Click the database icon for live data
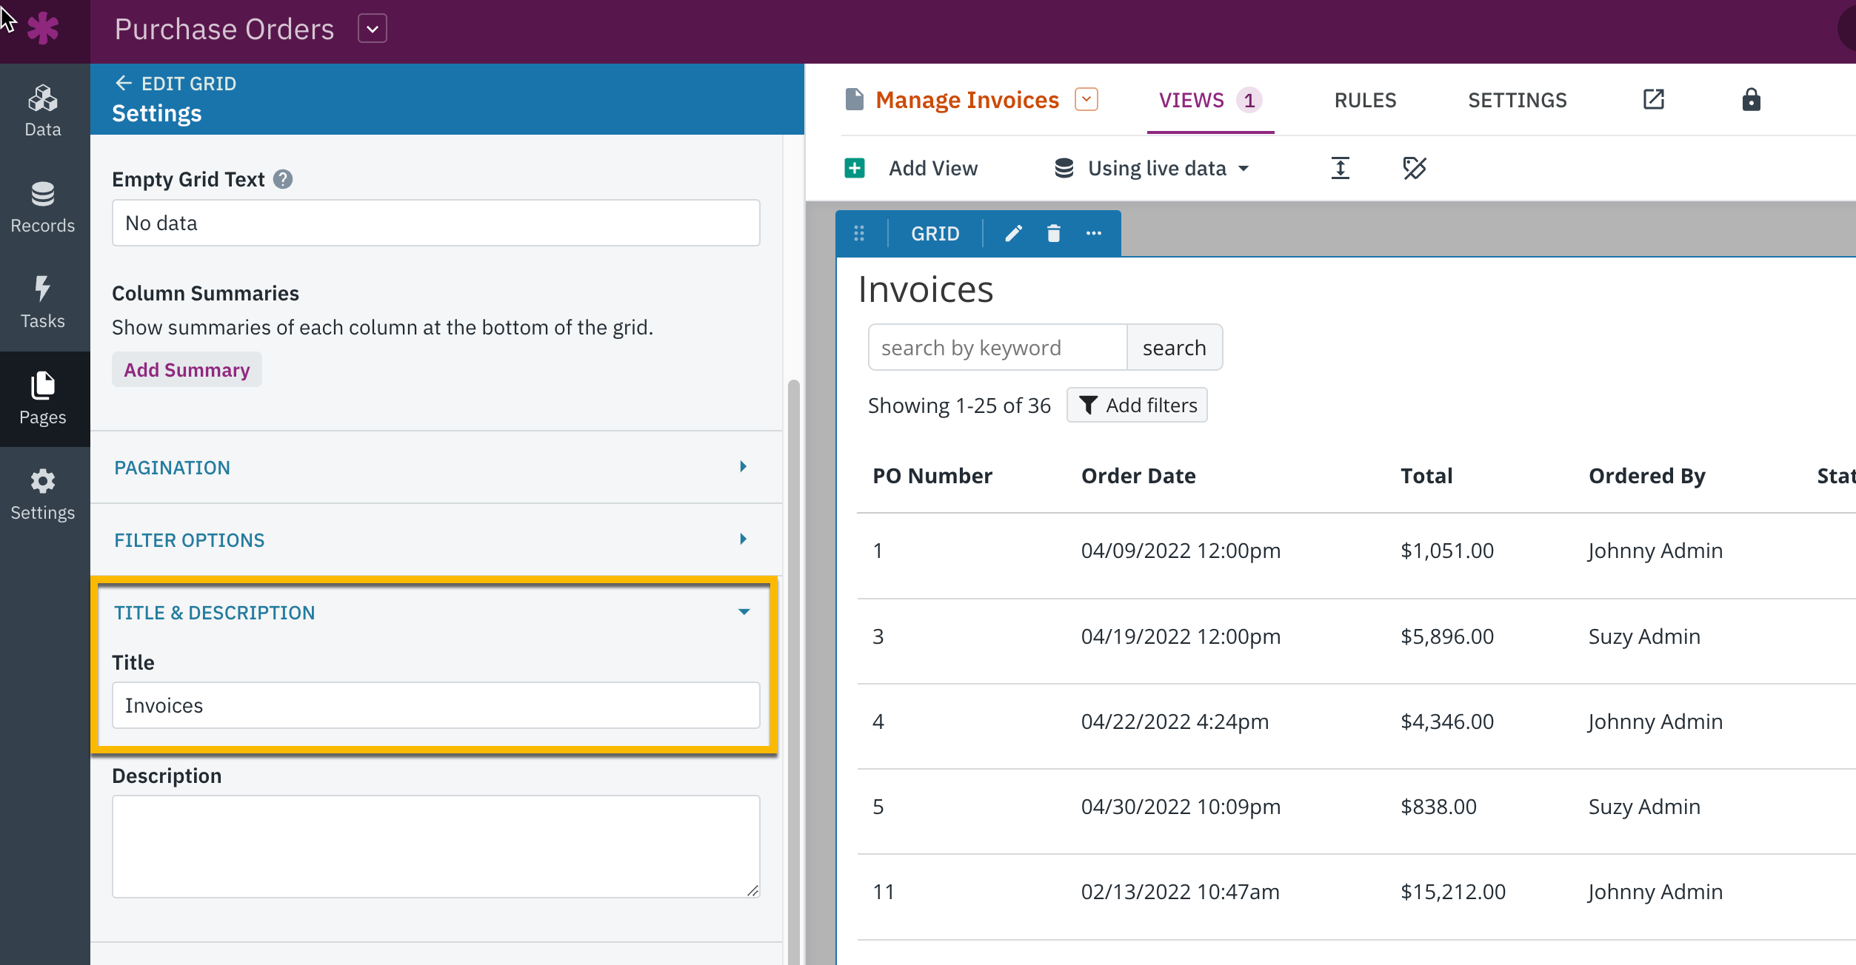Screen dimensions: 1856x965 pos(1064,168)
